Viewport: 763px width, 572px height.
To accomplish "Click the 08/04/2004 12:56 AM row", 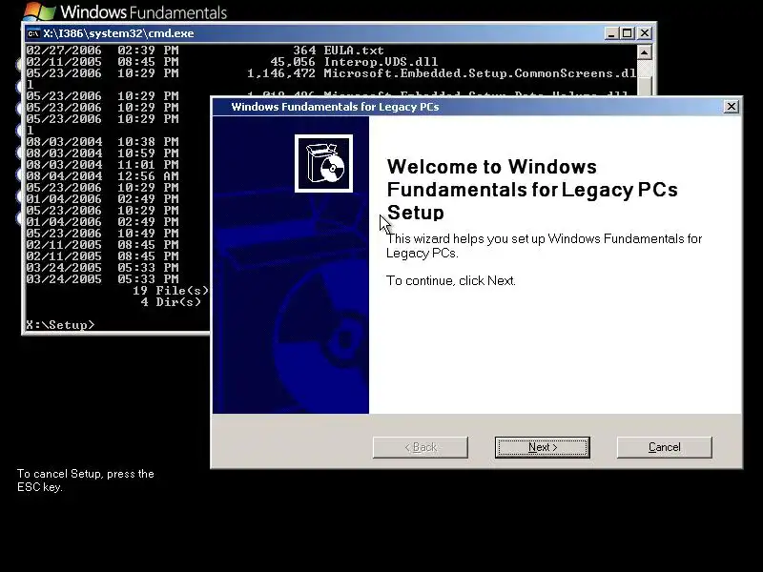I will click(x=102, y=176).
